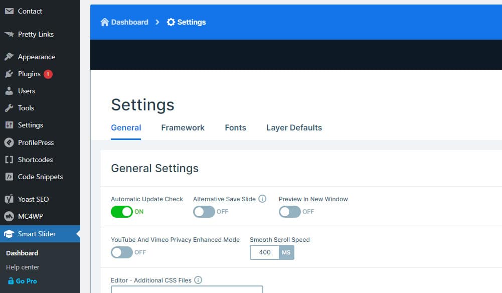Click the Users person icon
The height and width of the screenshot is (293, 502).
pos(9,91)
